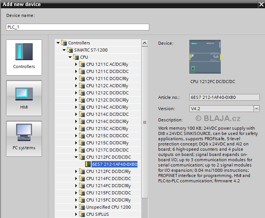Click folder icon of CPU 1212C DC/DC/DC
The image size is (265, 218).
[x=82, y=93]
